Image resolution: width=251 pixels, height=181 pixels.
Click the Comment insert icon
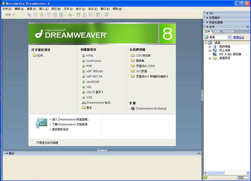(90, 15)
